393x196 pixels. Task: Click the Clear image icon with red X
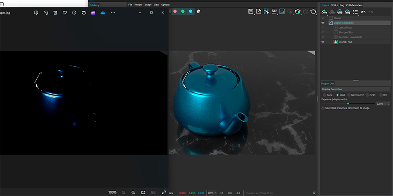pos(259,11)
